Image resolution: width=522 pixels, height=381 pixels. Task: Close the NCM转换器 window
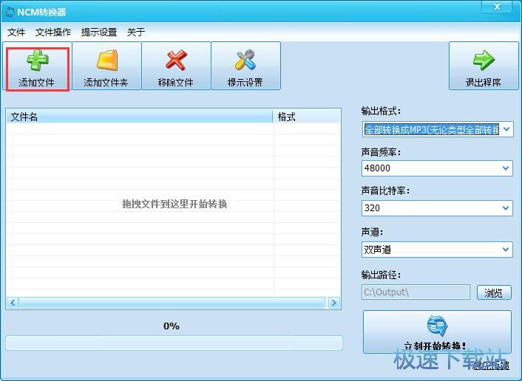pos(497,7)
